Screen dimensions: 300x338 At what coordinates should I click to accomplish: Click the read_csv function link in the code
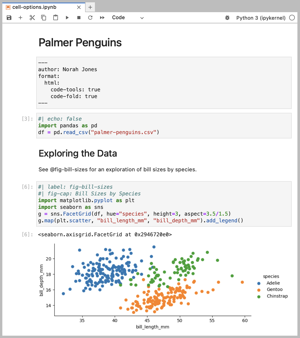(75, 132)
